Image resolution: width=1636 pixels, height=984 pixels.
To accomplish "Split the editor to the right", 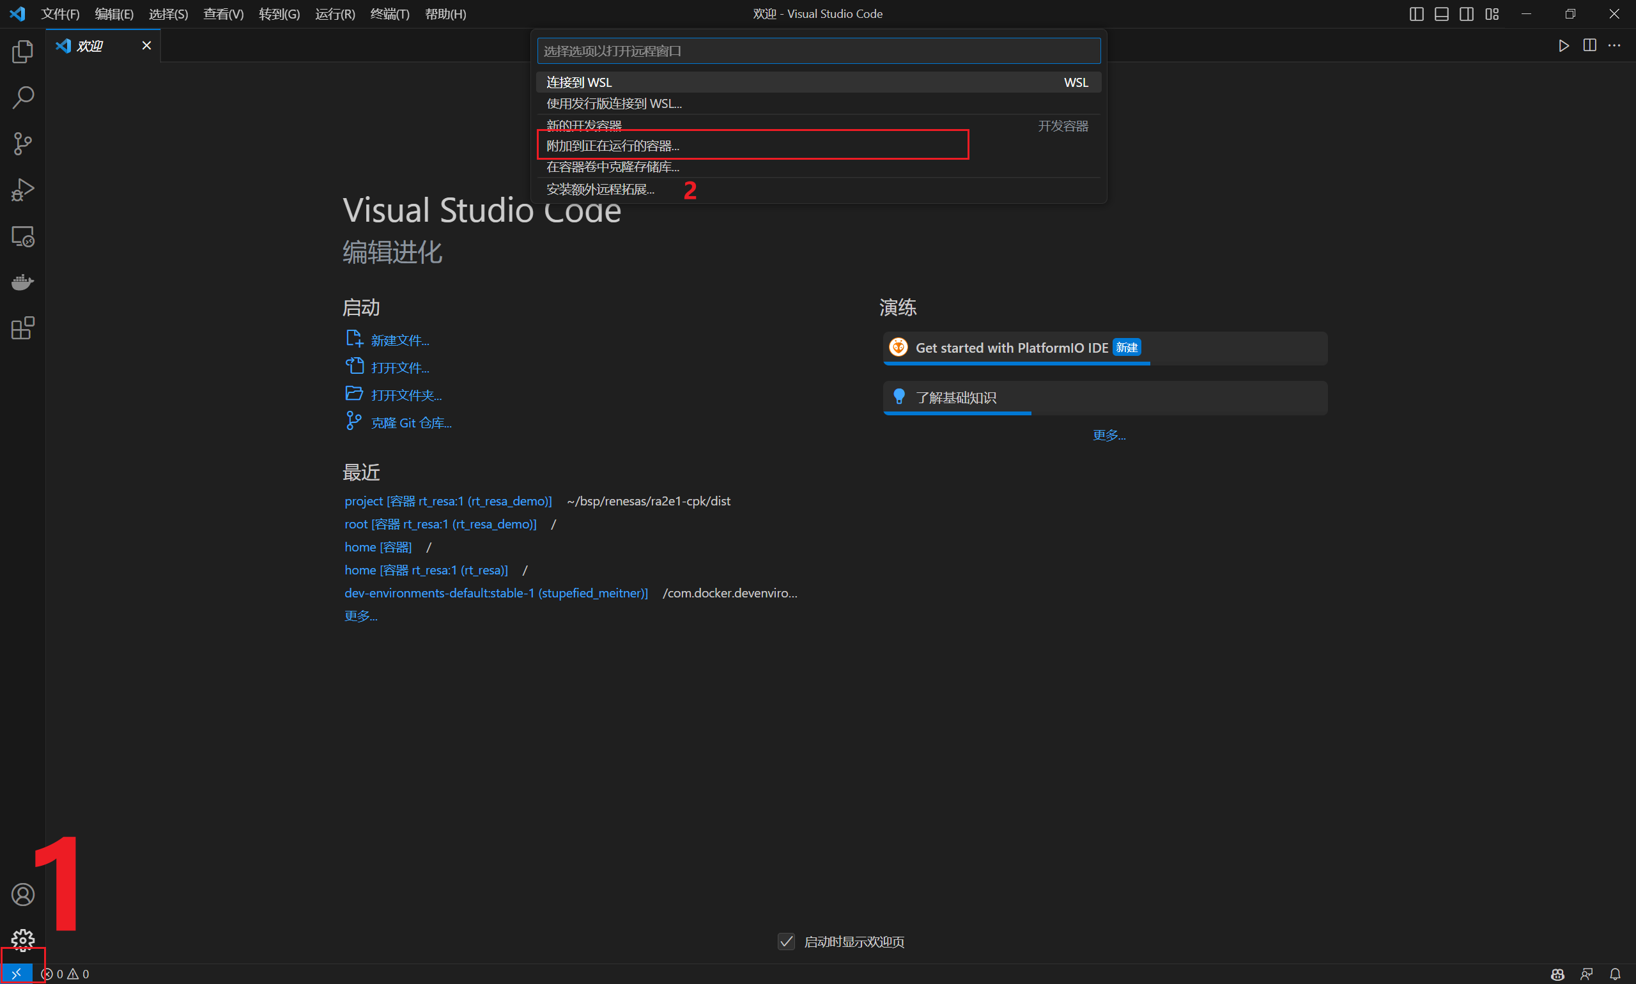I will coord(1589,45).
